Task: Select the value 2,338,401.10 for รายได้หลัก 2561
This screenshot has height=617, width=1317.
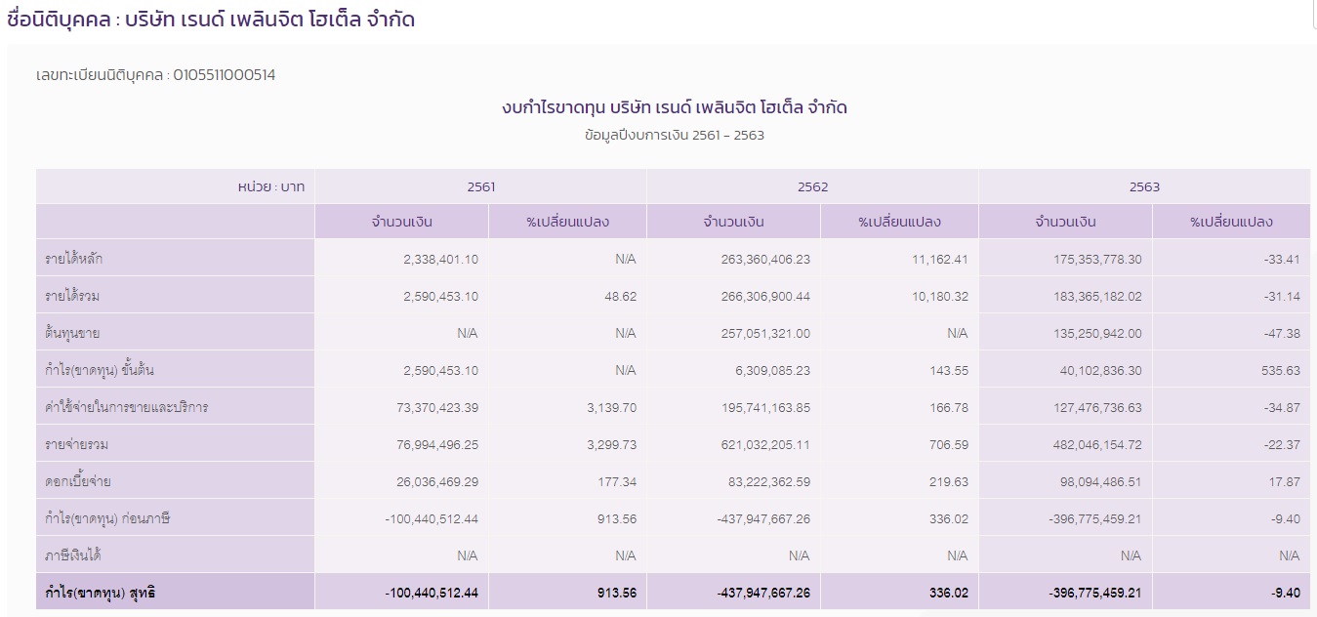Action: [x=430, y=258]
